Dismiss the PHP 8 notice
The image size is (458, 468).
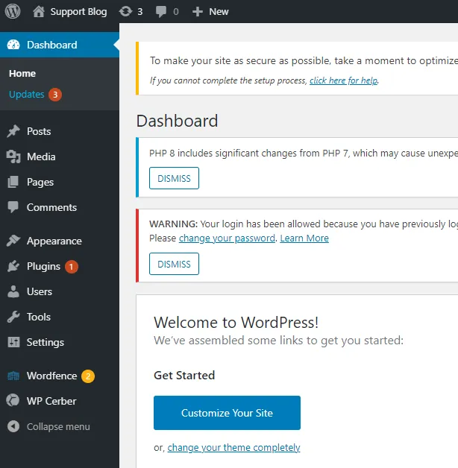click(x=175, y=178)
